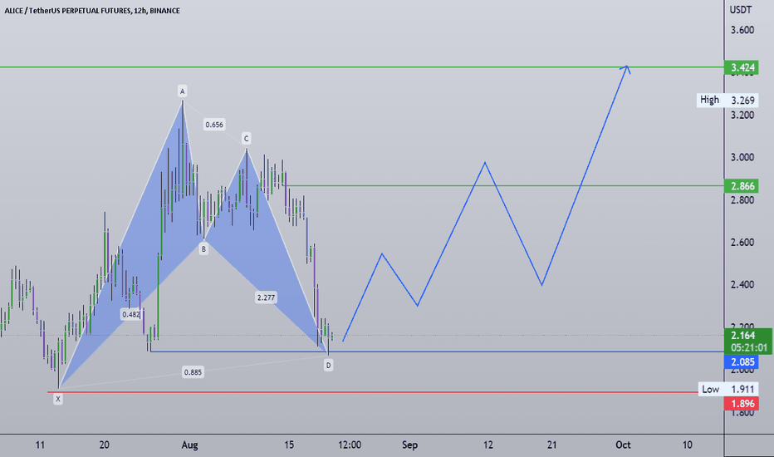
Task: Select pattern point label C
Action: coord(246,138)
